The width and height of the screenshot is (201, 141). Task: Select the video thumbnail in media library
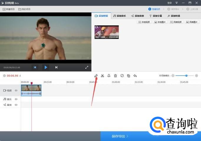click(x=106, y=32)
